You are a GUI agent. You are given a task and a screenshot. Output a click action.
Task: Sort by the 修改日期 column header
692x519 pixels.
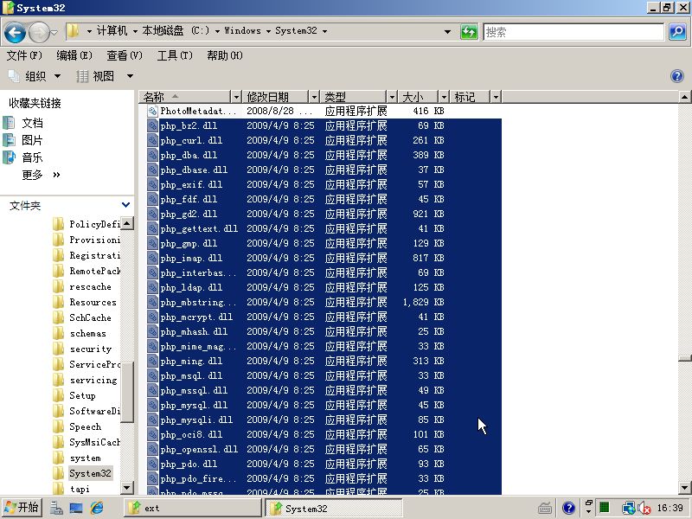pos(275,97)
